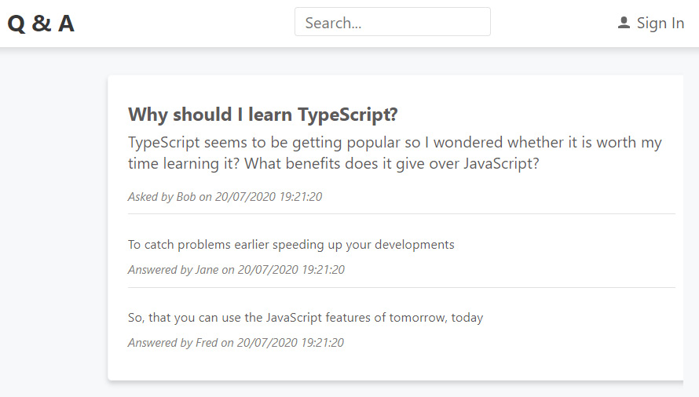Image resolution: width=699 pixels, height=397 pixels.
Task: Click the name Jane in the answered-by line
Action: [207, 270]
